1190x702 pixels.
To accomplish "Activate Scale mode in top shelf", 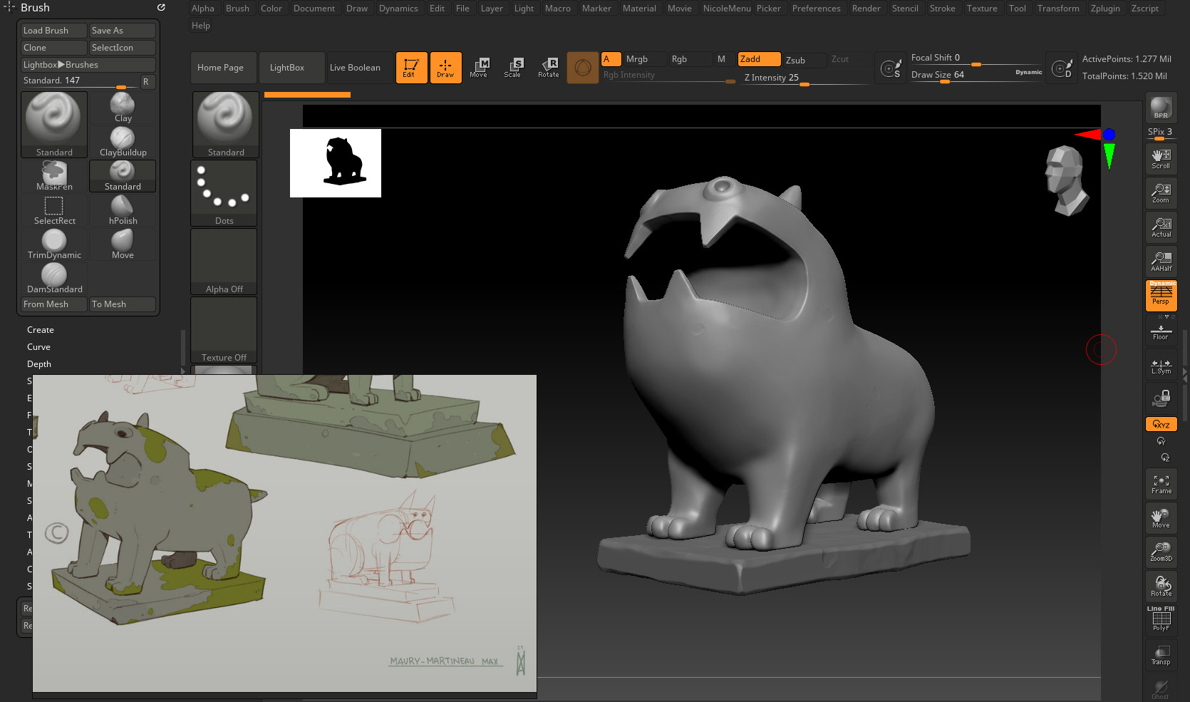I will (x=512, y=68).
